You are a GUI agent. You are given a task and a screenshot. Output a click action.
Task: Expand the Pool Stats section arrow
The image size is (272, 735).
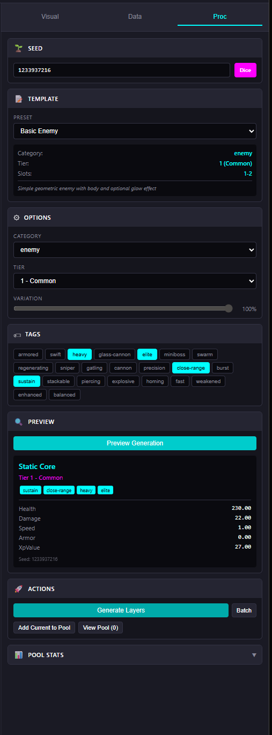click(254, 655)
